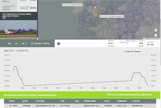Zoom in on the map
The height and width of the screenshot is (108, 161).
[156, 30]
